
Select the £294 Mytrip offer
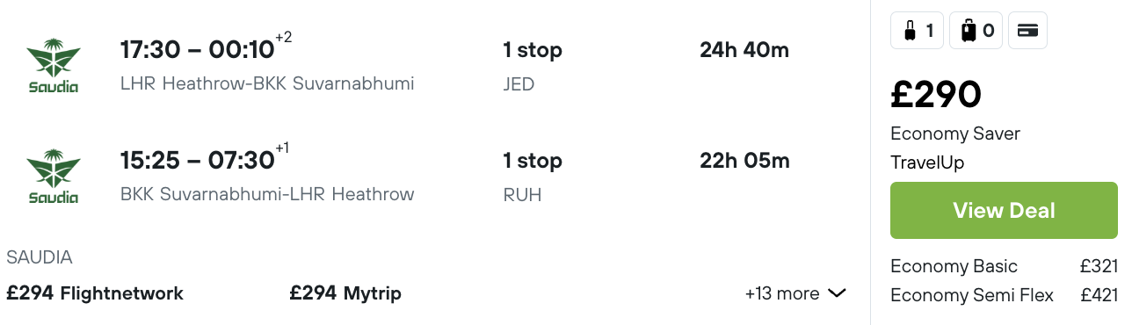(x=345, y=293)
